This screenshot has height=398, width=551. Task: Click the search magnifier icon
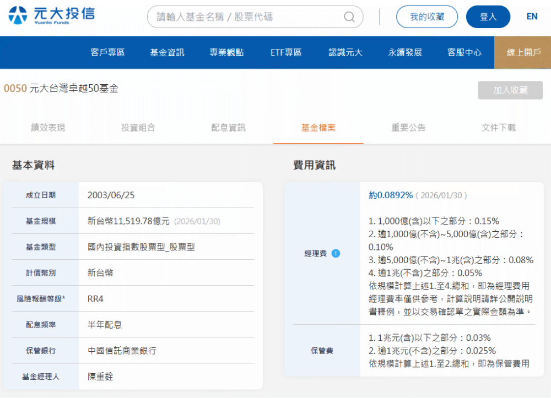coord(348,17)
